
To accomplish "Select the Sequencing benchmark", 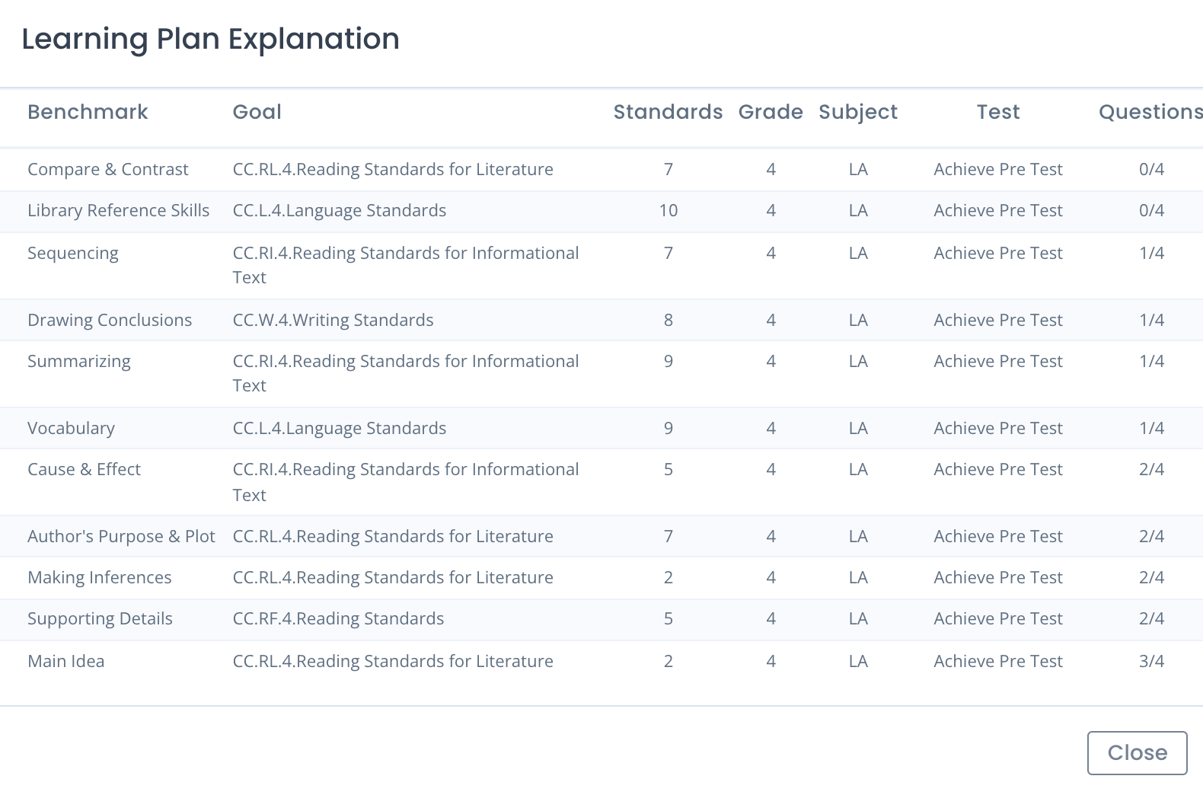I will [73, 254].
